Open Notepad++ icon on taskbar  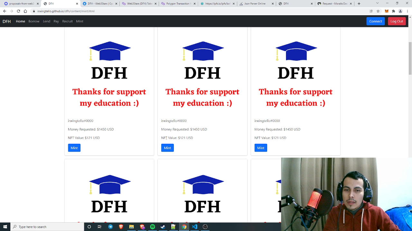[x=173, y=227]
